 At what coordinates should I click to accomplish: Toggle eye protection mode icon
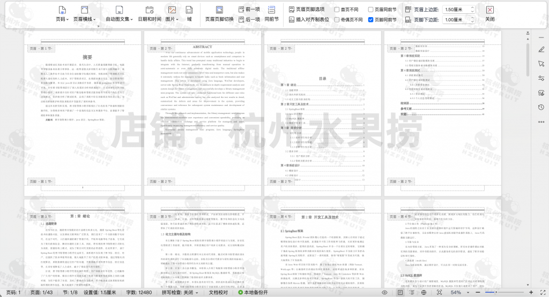(384, 293)
